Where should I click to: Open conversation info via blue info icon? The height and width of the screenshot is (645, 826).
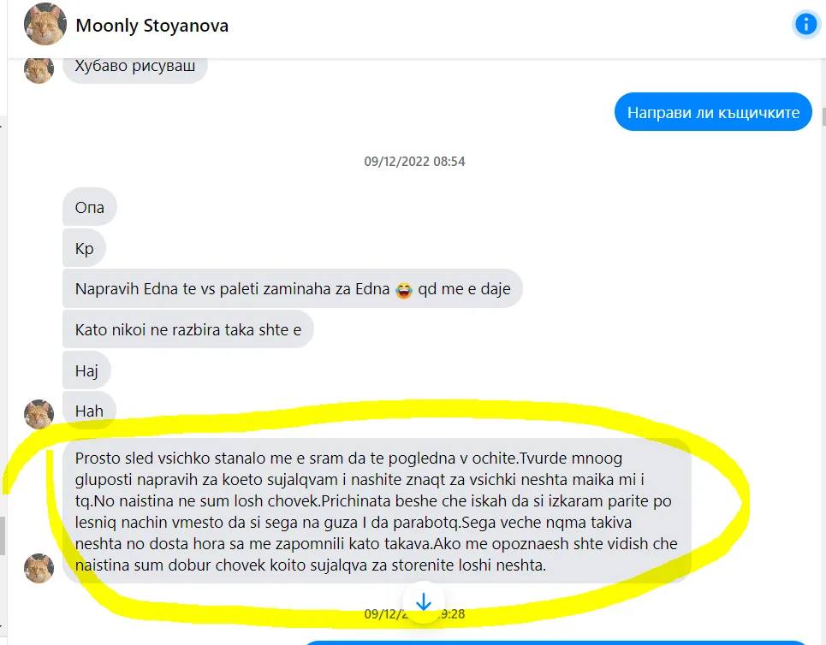pos(805,24)
